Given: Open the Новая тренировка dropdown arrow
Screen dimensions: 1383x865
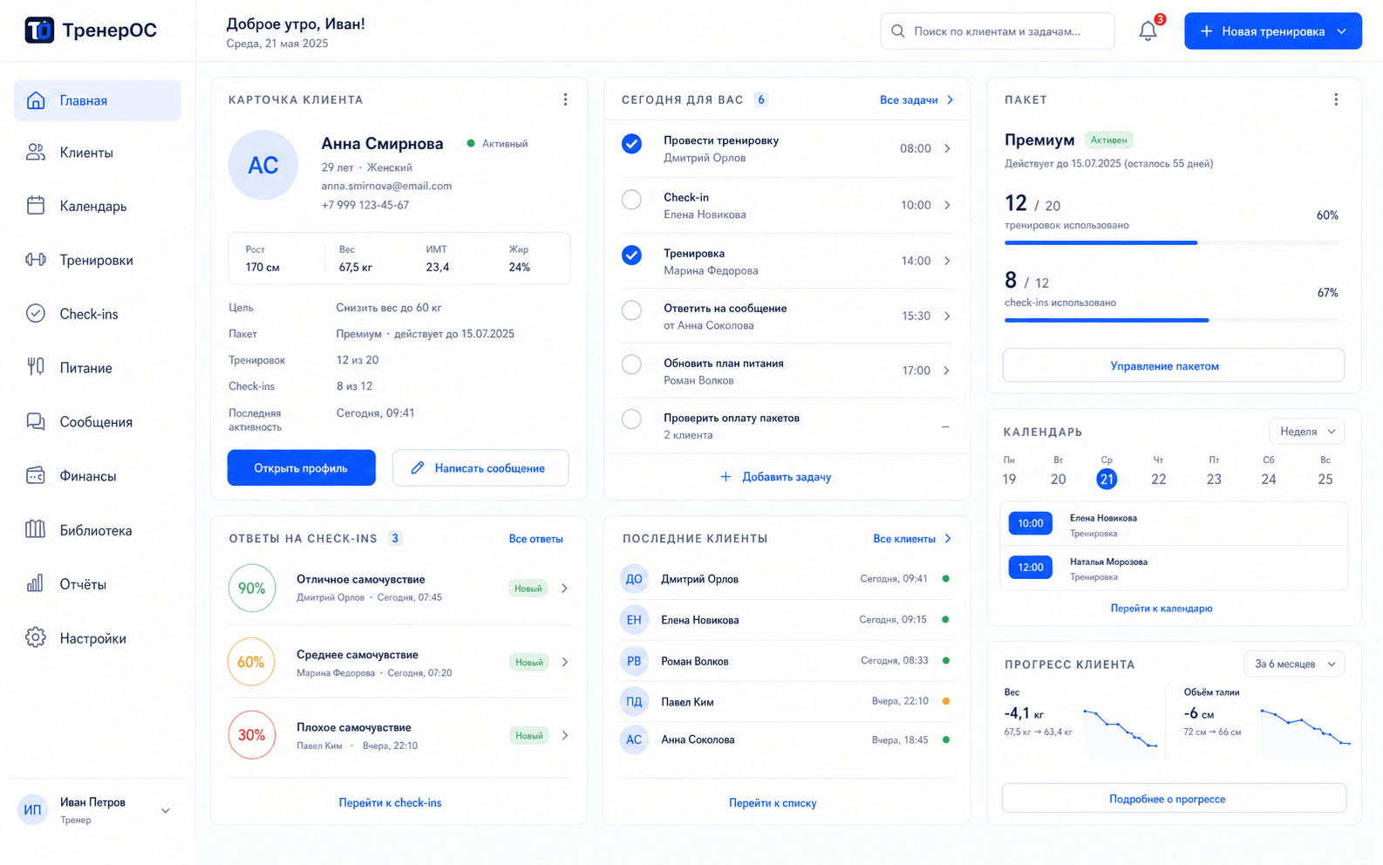Looking at the screenshot, I should (x=1342, y=31).
